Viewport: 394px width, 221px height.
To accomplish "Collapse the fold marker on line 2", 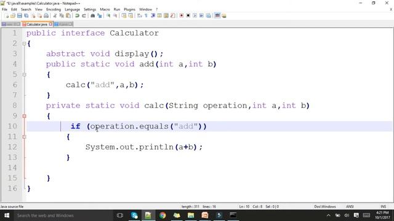I will click(24, 44).
